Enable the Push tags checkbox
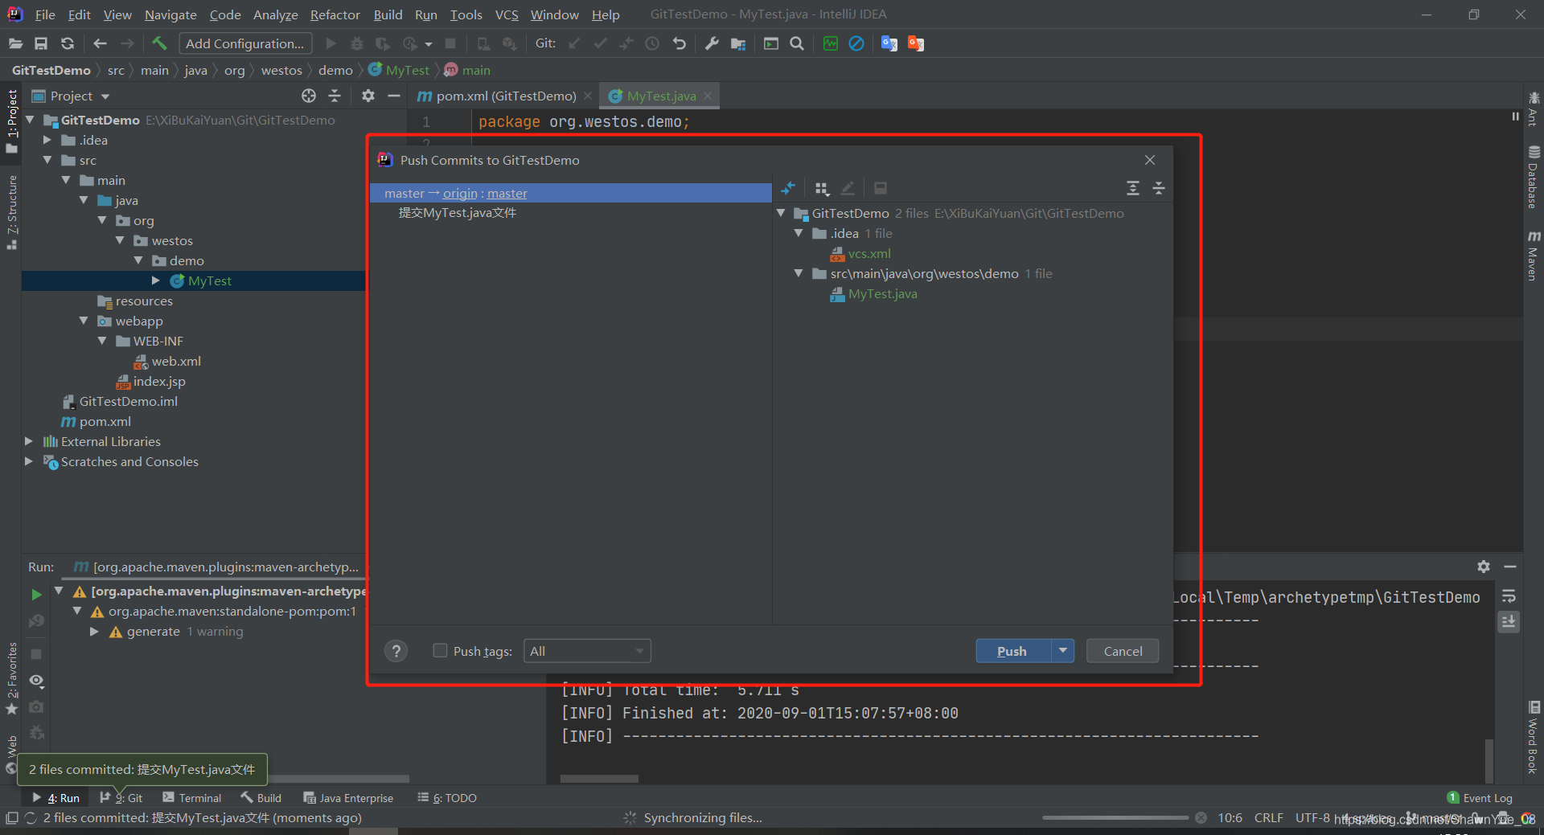 (440, 650)
